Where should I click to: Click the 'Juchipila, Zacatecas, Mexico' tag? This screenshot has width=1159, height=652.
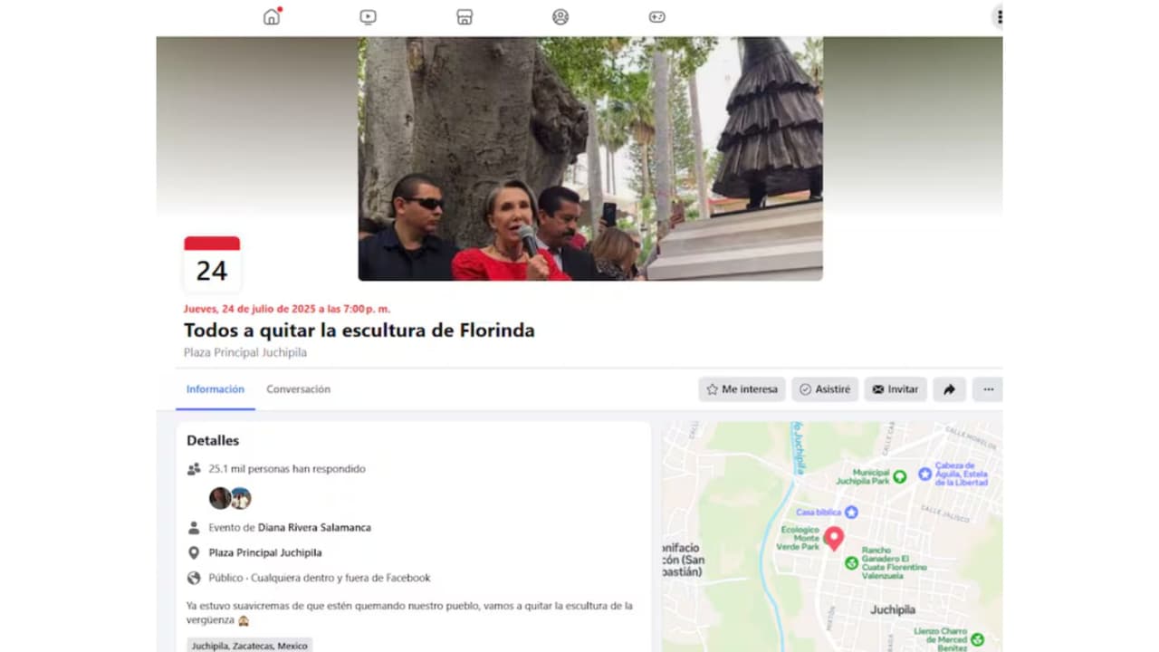[x=249, y=645]
